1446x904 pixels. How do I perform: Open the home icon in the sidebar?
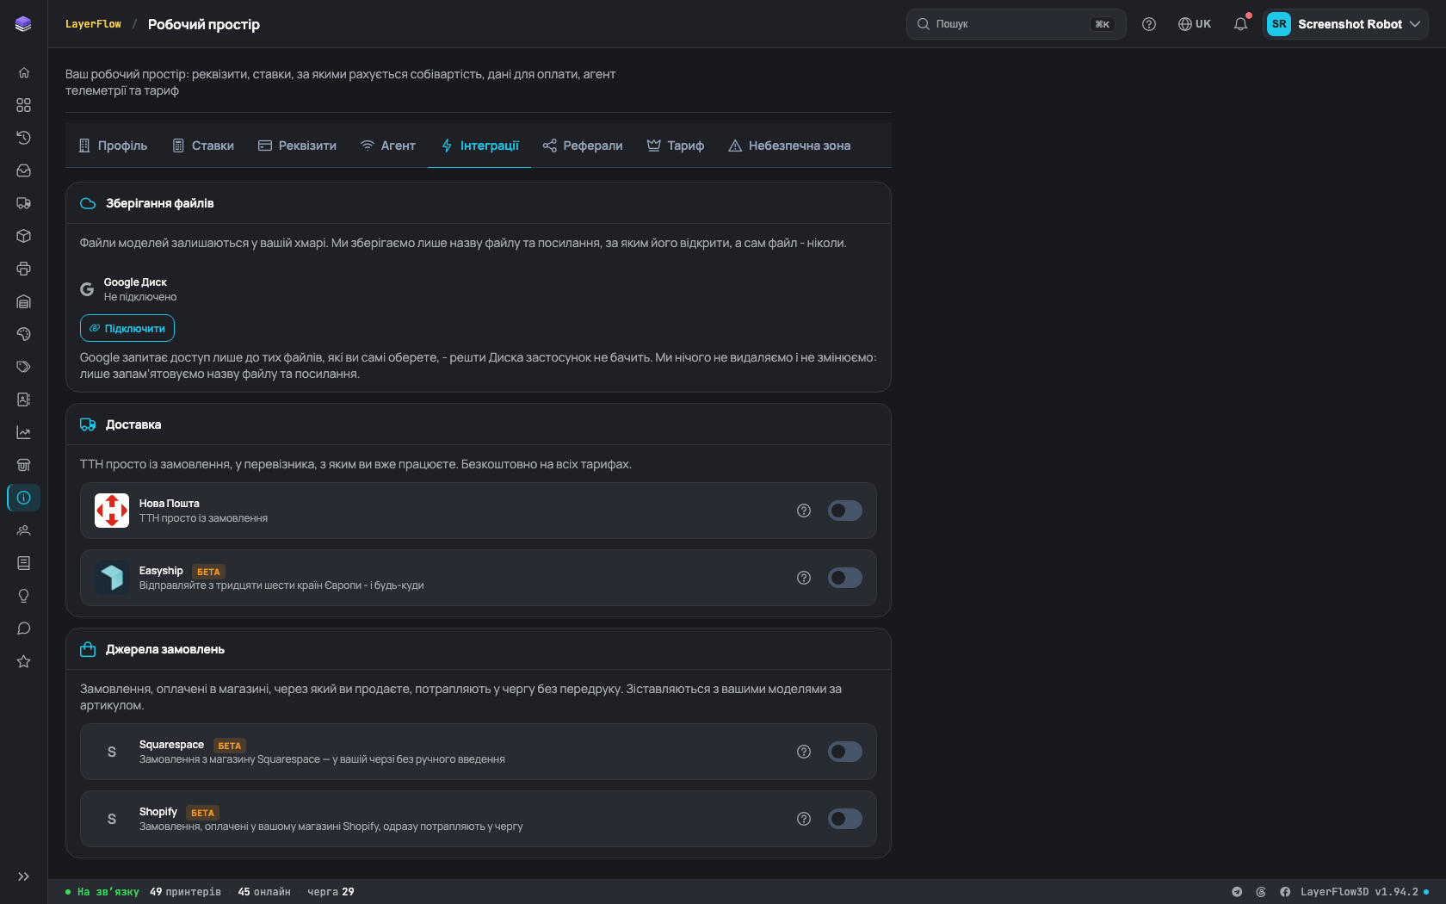pyautogui.click(x=23, y=72)
